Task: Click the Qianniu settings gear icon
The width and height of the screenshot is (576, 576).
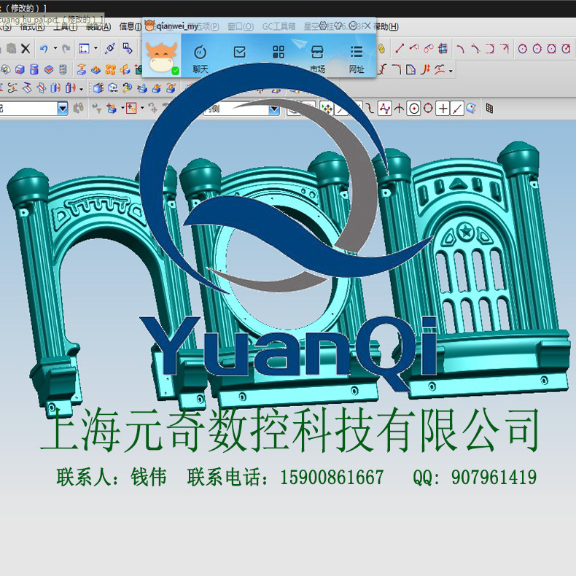Action: coord(322,26)
